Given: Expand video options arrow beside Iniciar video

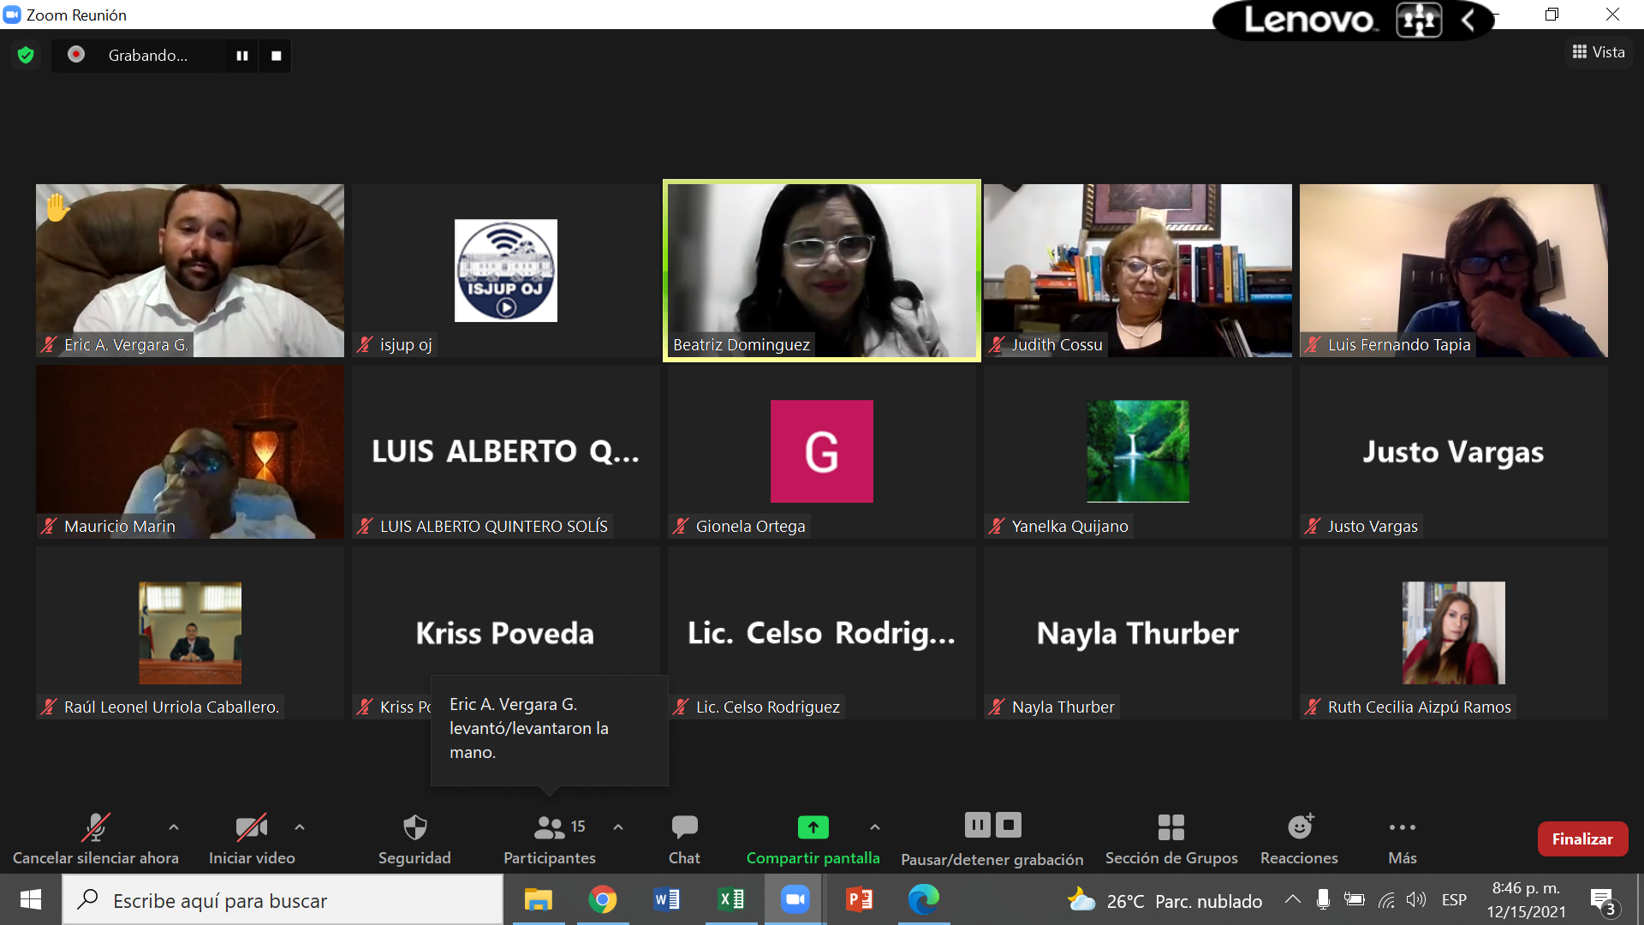Looking at the screenshot, I should (x=300, y=827).
